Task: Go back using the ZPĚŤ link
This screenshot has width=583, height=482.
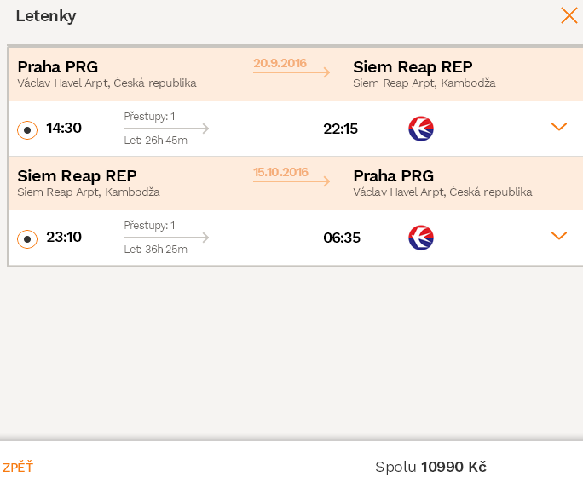Action: pos(18,467)
